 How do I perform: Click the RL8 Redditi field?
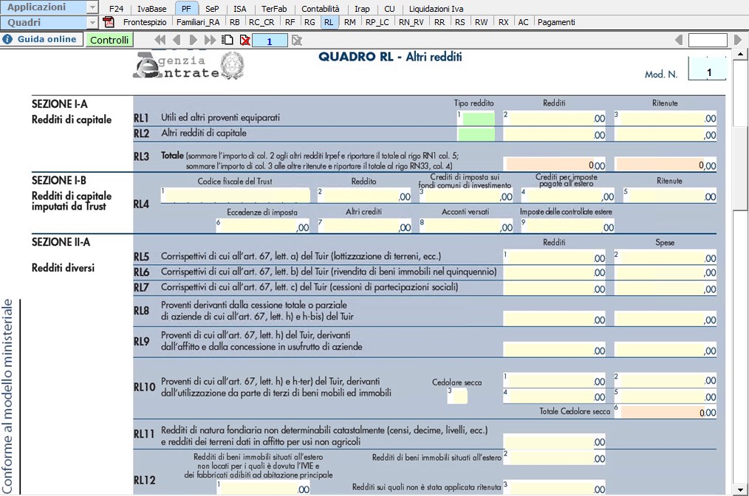(554, 318)
